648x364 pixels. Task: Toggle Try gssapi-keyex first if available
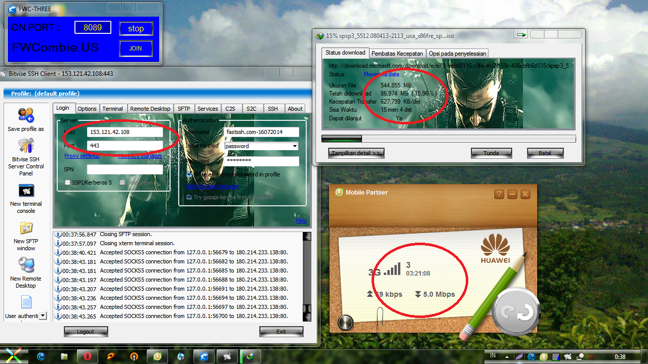(190, 197)
